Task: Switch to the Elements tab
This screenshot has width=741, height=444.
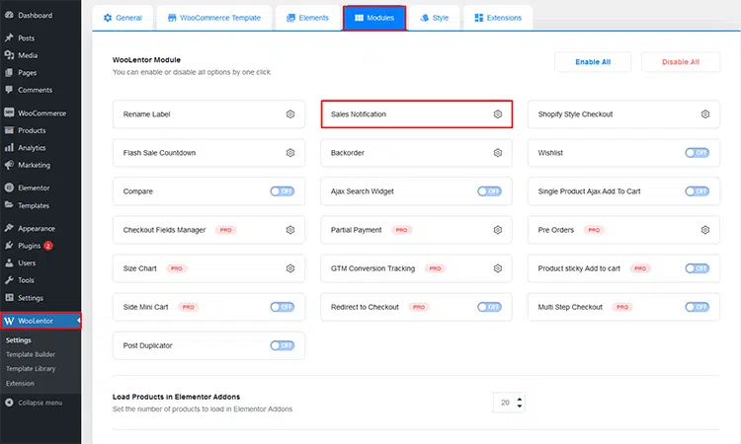Action: point(307,18)
